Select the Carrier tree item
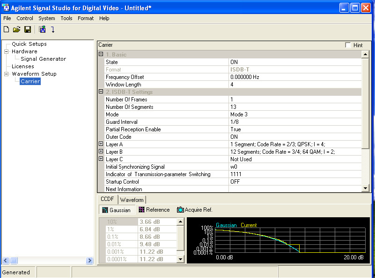Screen dimensions: 375x278 click(x=30, y=81)
